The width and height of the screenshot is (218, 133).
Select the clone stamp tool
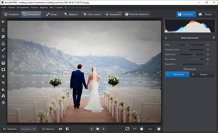pyautogui.click(x=3, y=43)
